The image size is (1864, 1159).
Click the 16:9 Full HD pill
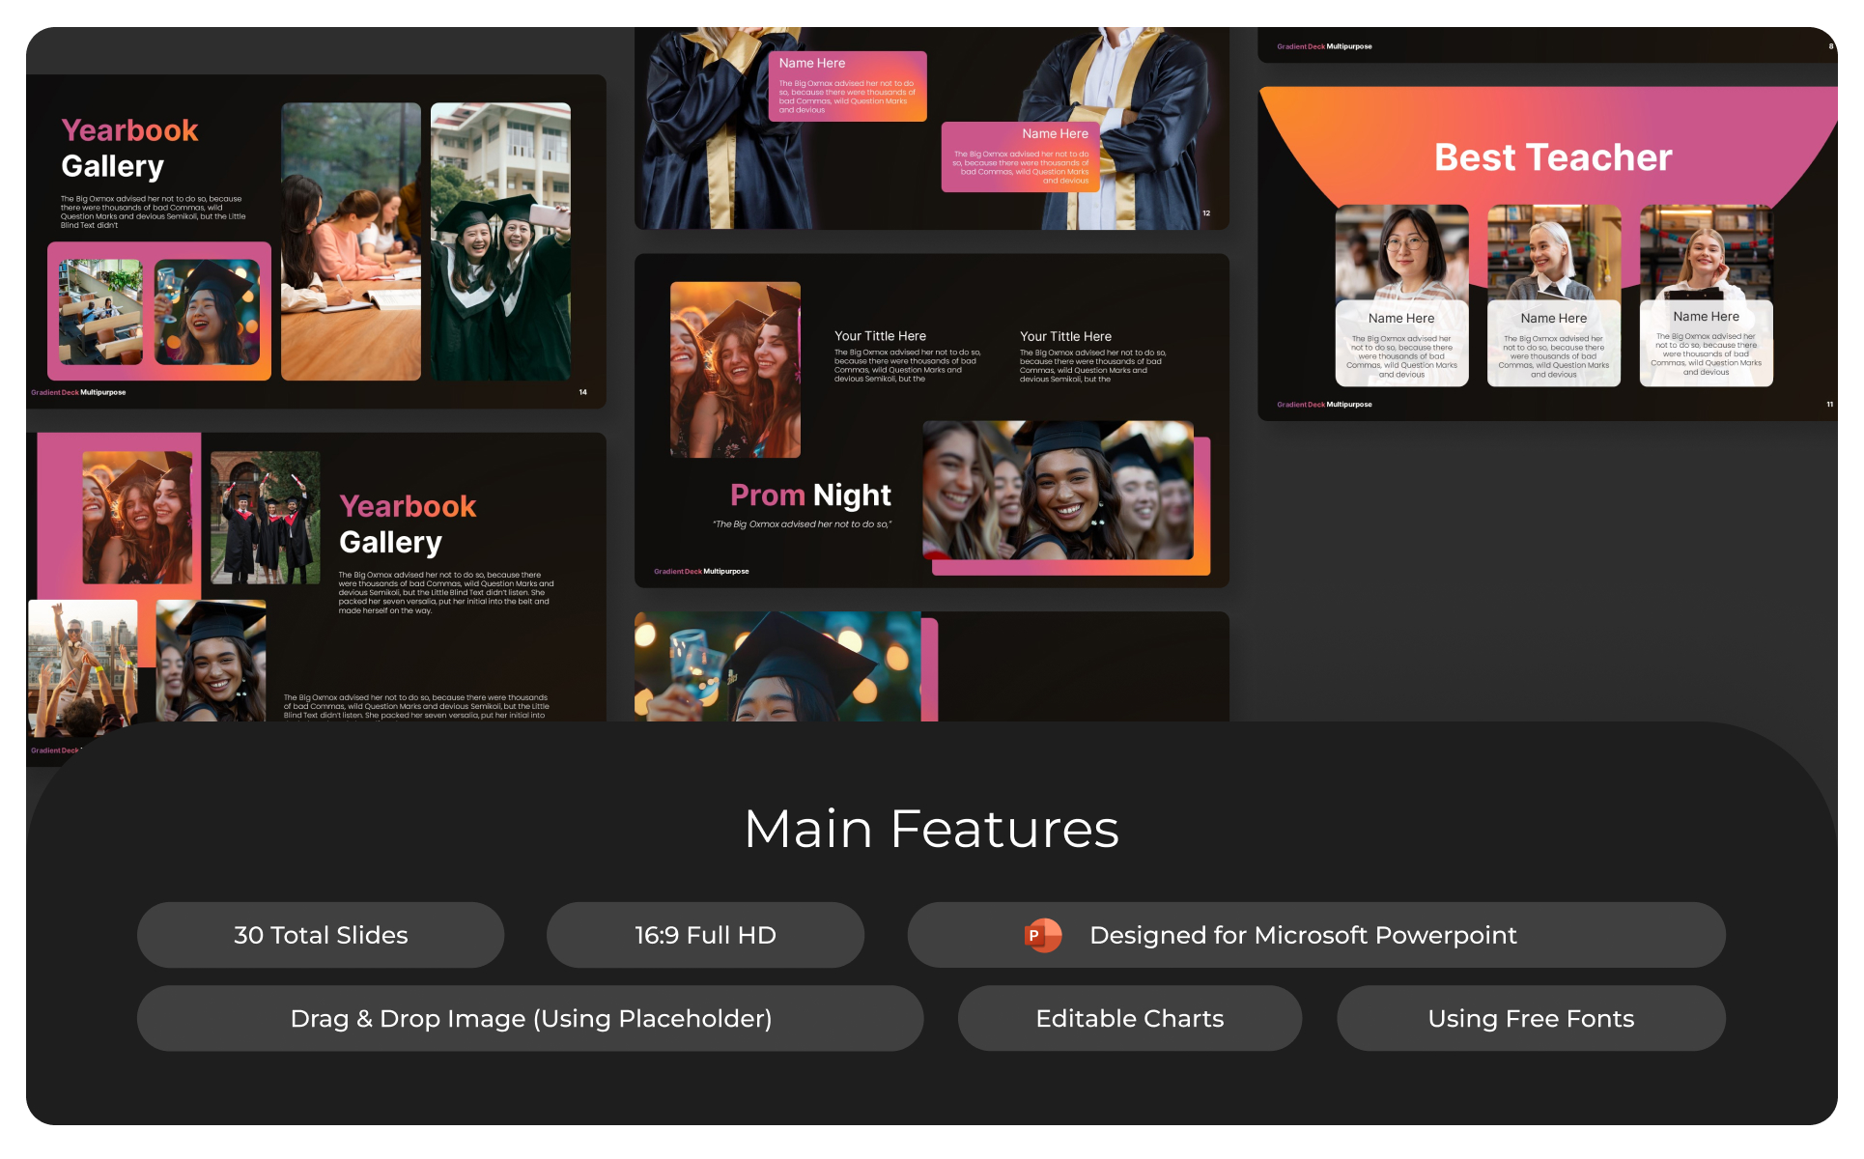coord(705,935)
